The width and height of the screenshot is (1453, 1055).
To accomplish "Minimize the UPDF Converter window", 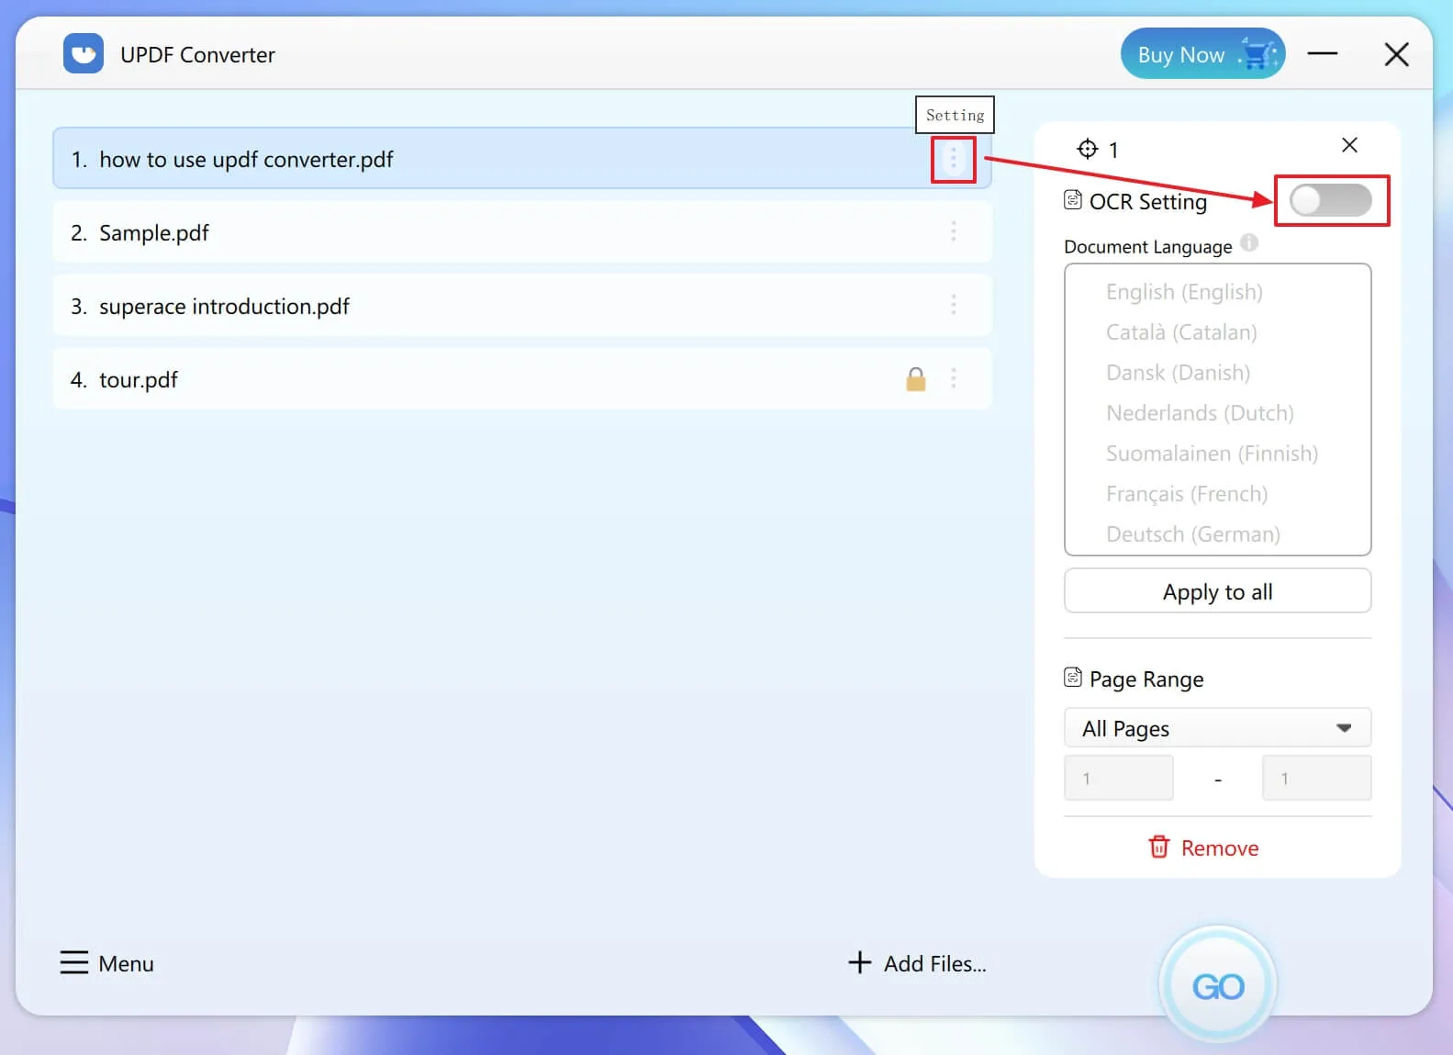I will click(x=1322, y=54).
